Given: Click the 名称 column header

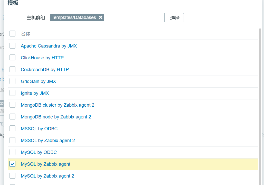Looking at the screenshot, I should (x=25, y=34).
